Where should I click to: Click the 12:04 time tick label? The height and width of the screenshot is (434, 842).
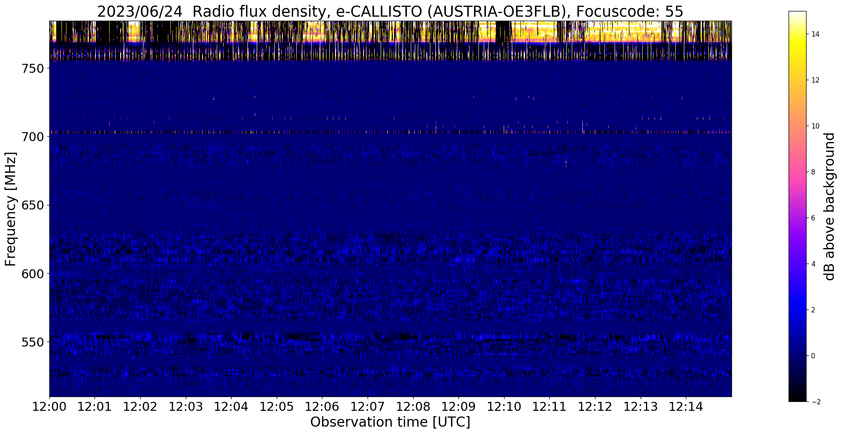tap(231, 406)
